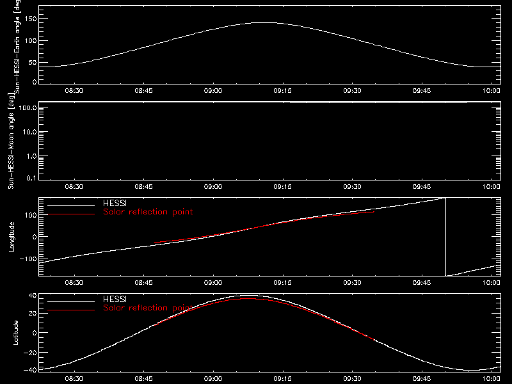Click 09:15 time label under Latitude plot
The height and width of the screenshot is (384, 512).
tap(282, 379)
